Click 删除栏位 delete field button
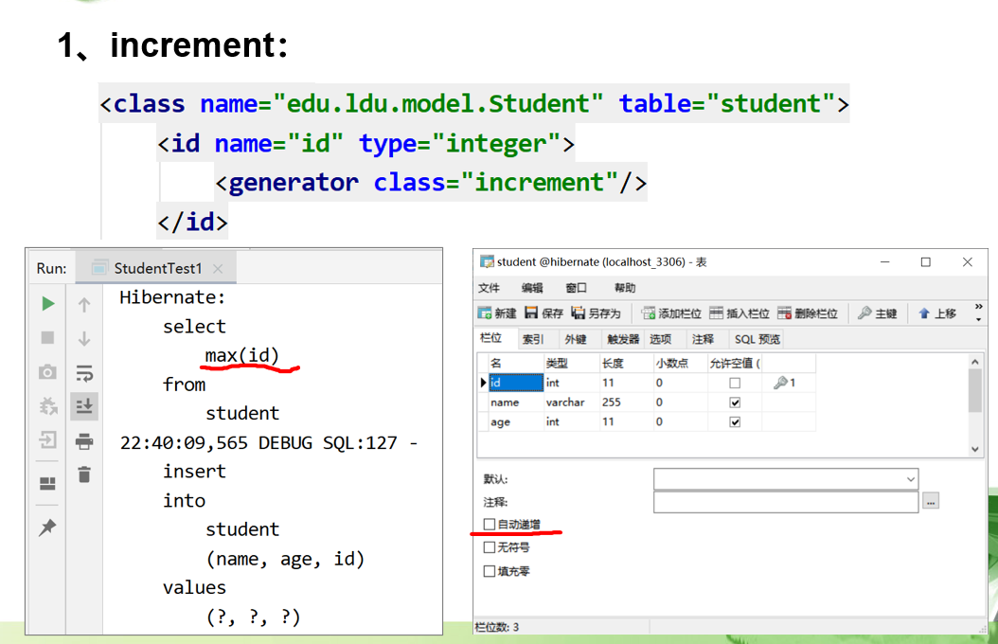The width and height of the screenshot is (998, 644). pos(807,313)
